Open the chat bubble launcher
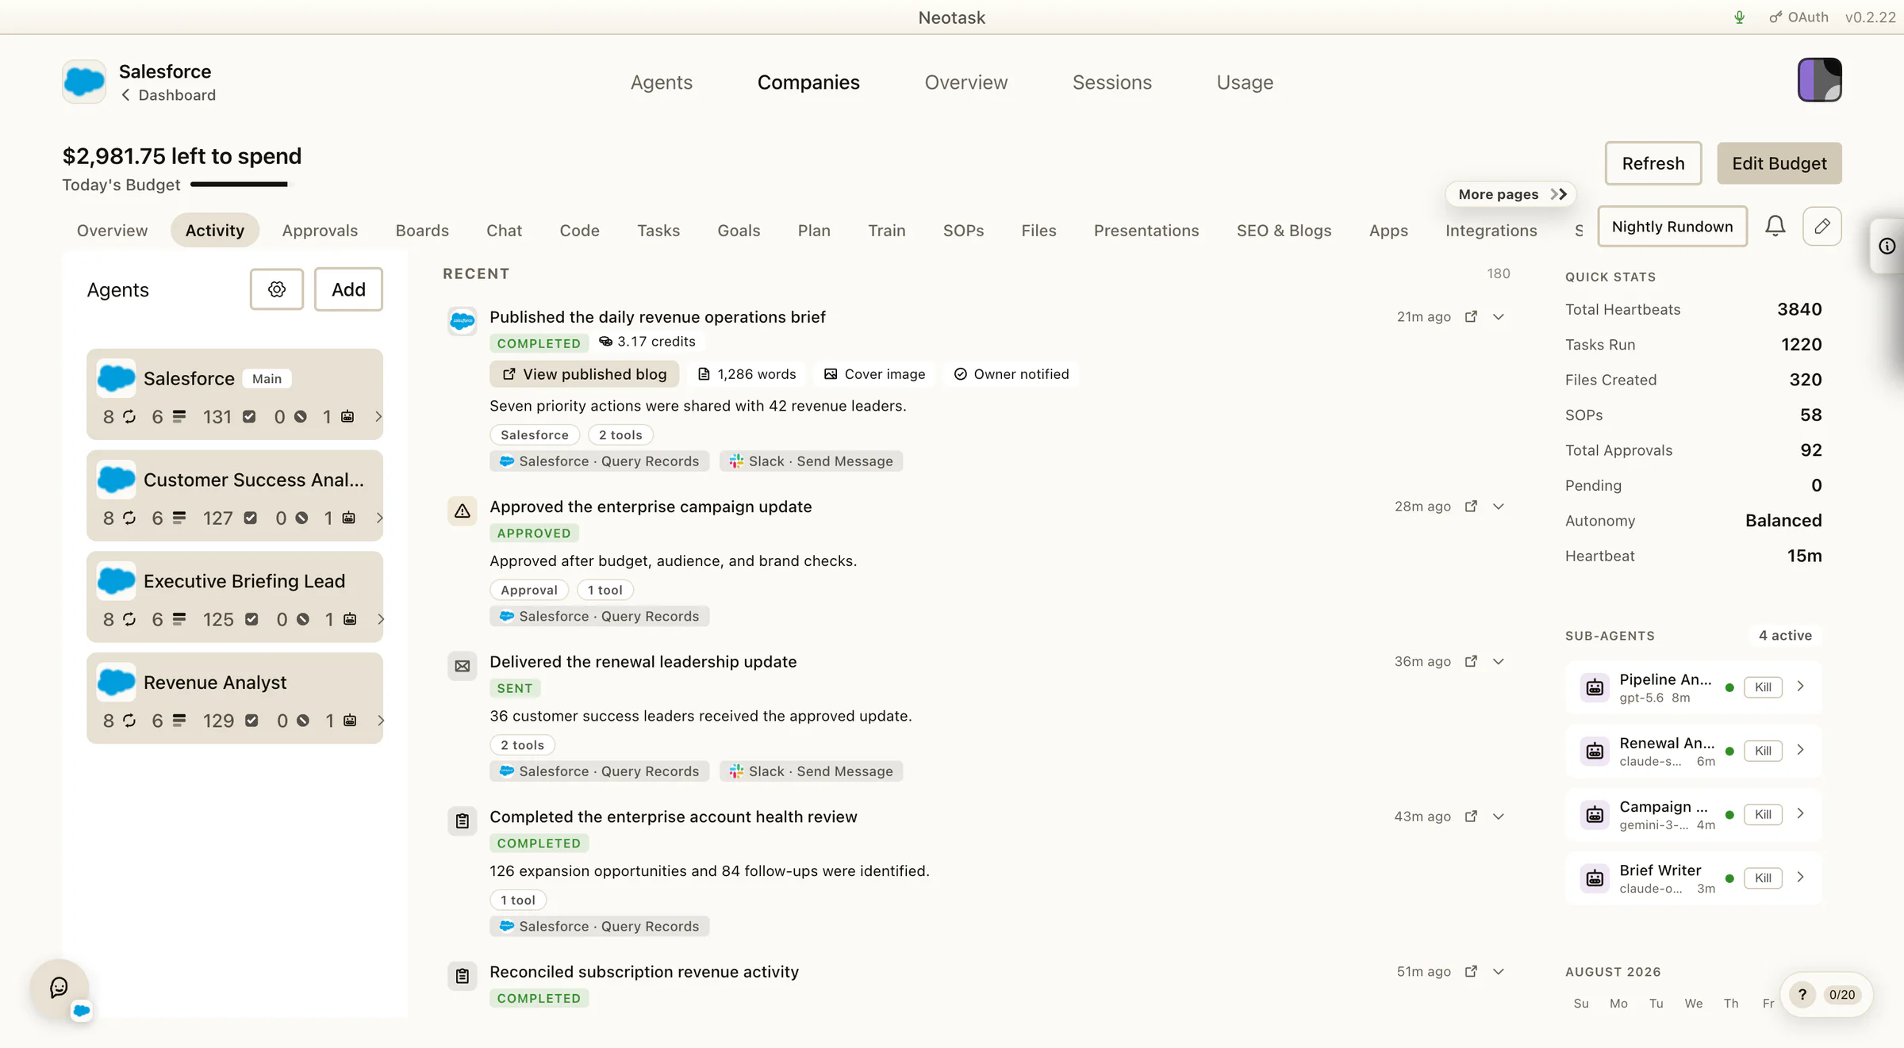Screen dimensions: 1904x1048 (x=59, y=988)
